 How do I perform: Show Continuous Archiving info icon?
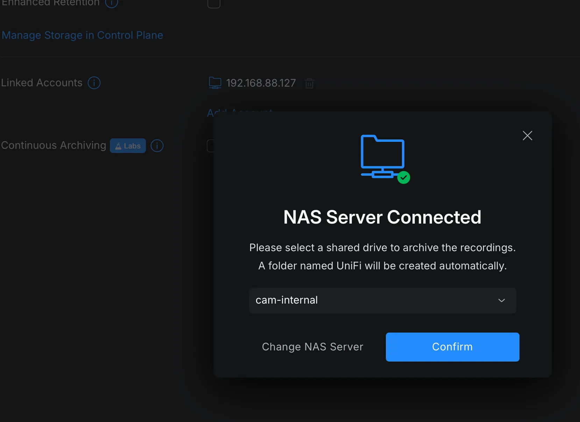click(157, 146)
